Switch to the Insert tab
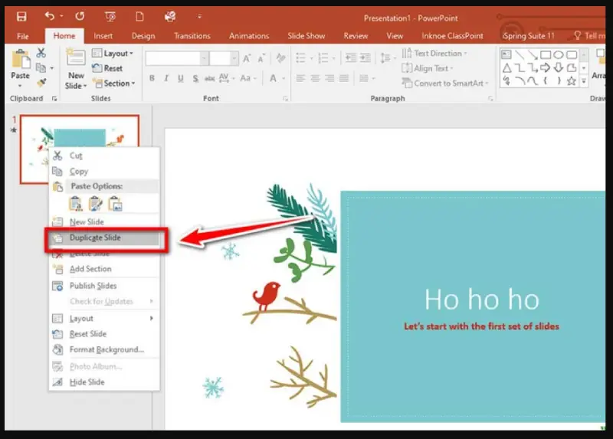613x439 pixels. click(x=103, y=36)
